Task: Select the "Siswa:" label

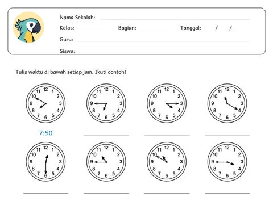Action: [67, 51]
